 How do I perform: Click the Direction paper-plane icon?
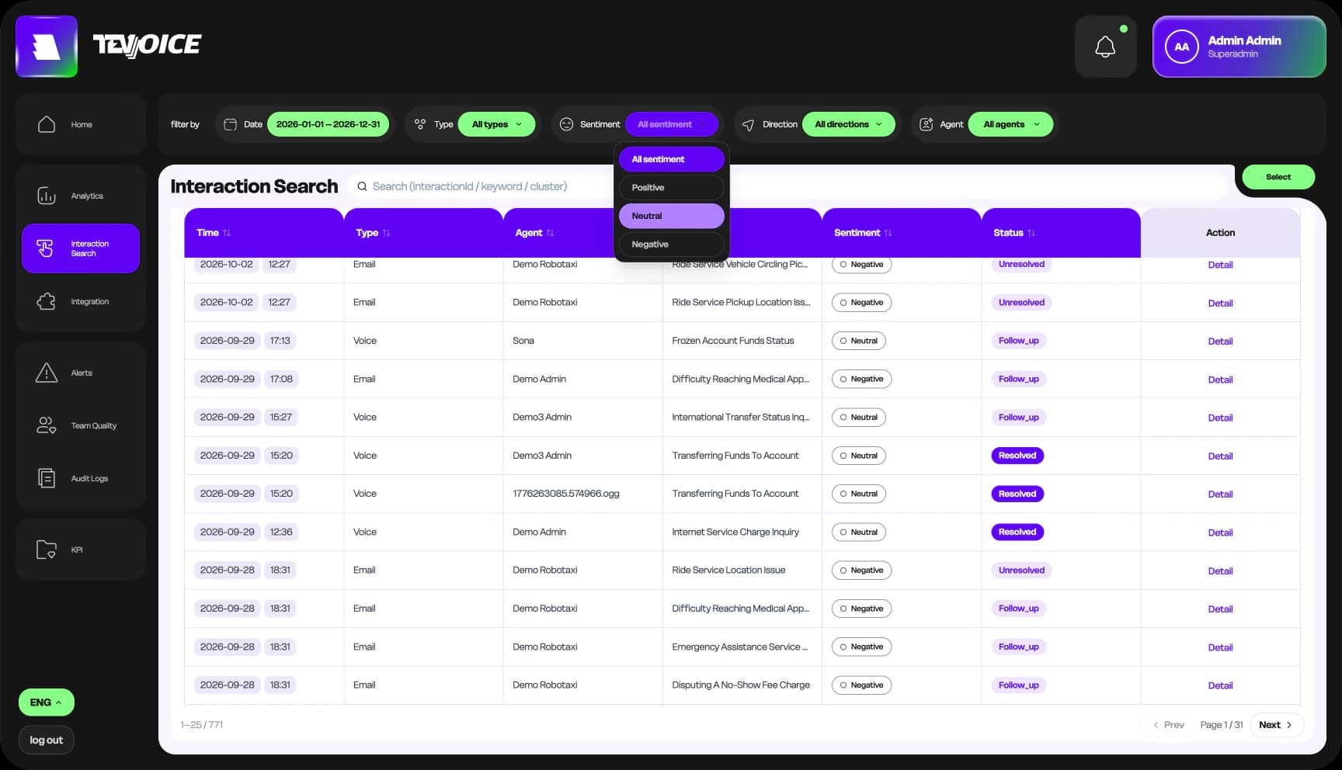748,124
